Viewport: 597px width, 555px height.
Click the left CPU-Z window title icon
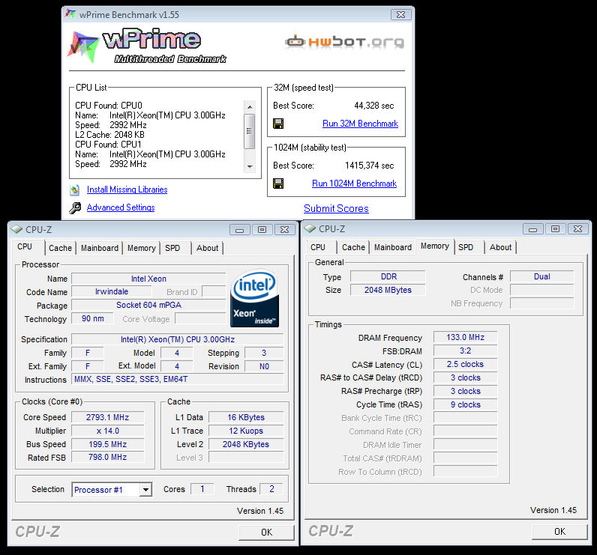tap(16, 230)
